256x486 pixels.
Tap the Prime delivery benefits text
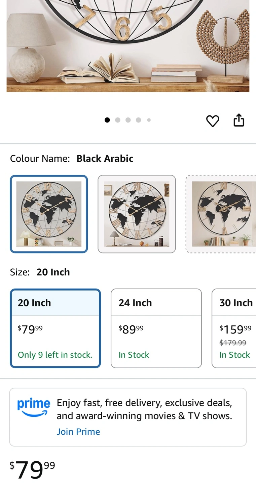(x=144, y=409)
